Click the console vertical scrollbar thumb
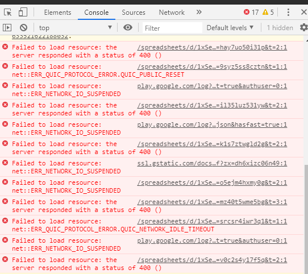The width and height of the screenshot is (308, 274). click(306, 218)
